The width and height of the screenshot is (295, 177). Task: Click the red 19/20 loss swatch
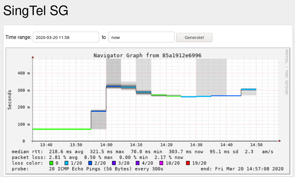(x=188, y=163)
